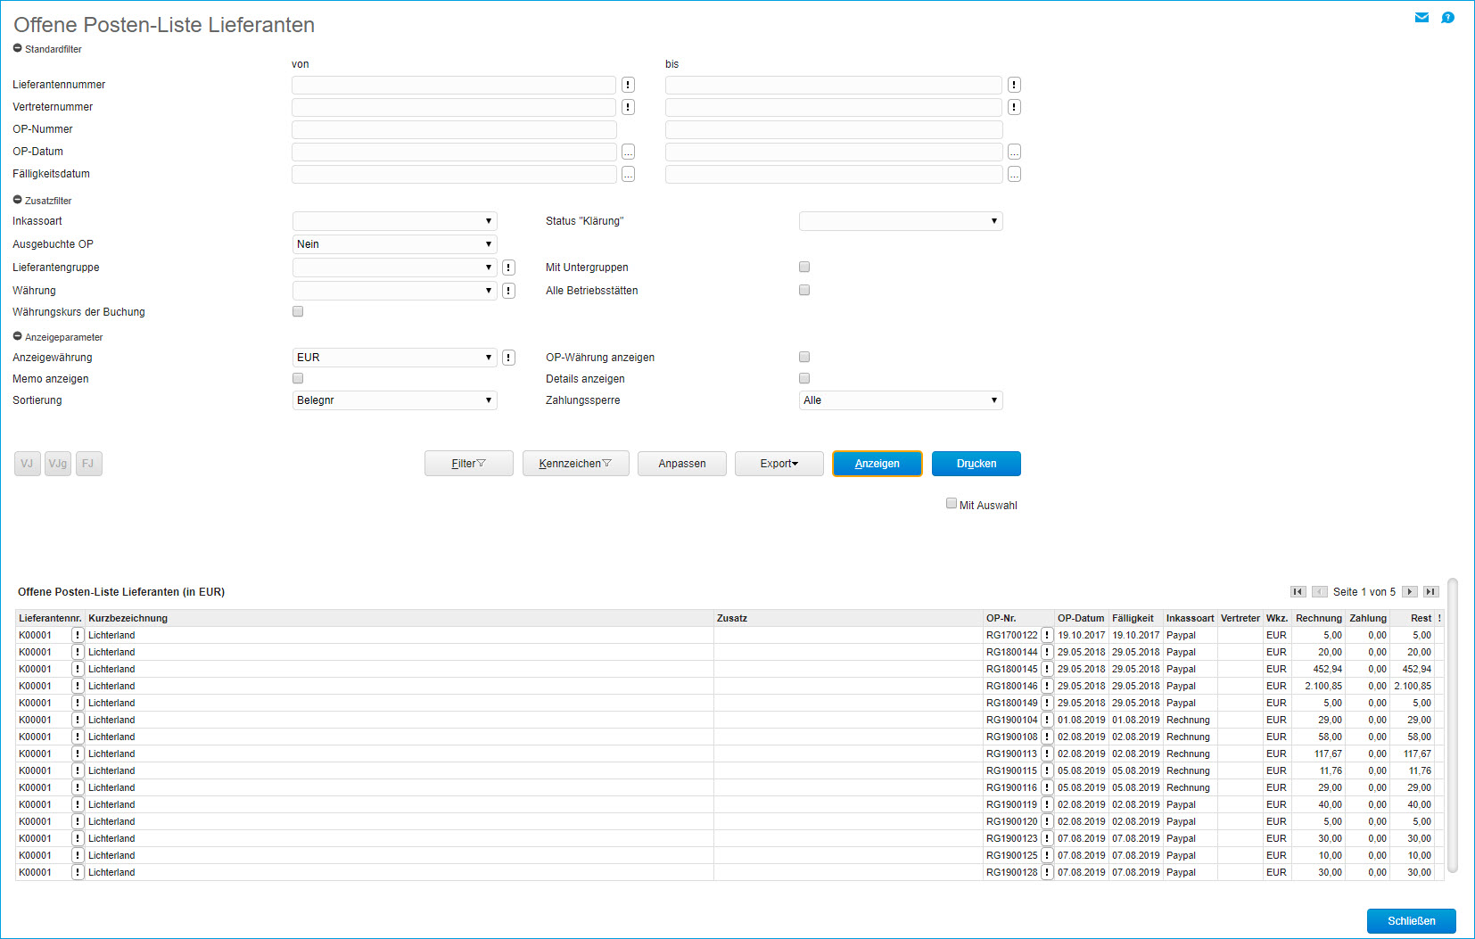Collapse the Standardfilter section
The height and width of the screenshot is (939, 1475).
(18, 49)
